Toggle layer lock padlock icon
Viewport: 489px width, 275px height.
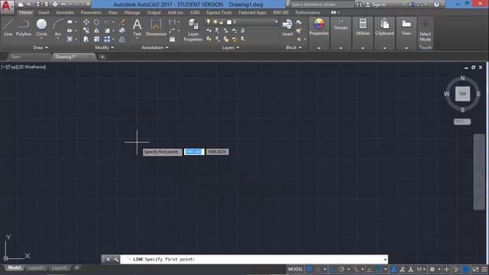click(222, 22)
